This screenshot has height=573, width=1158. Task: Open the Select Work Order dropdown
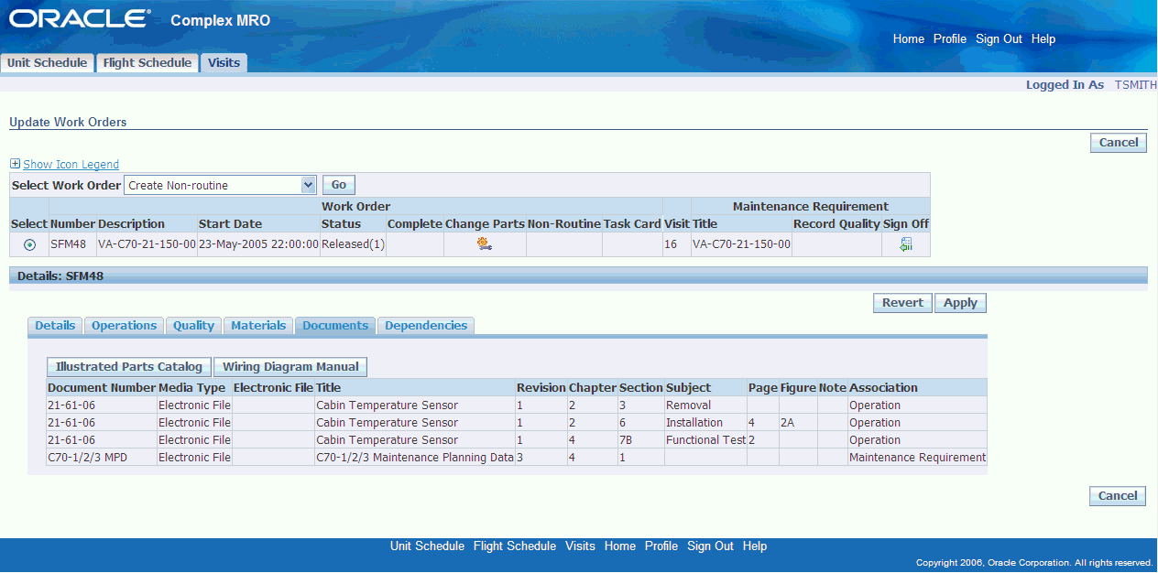pos(220,185)
